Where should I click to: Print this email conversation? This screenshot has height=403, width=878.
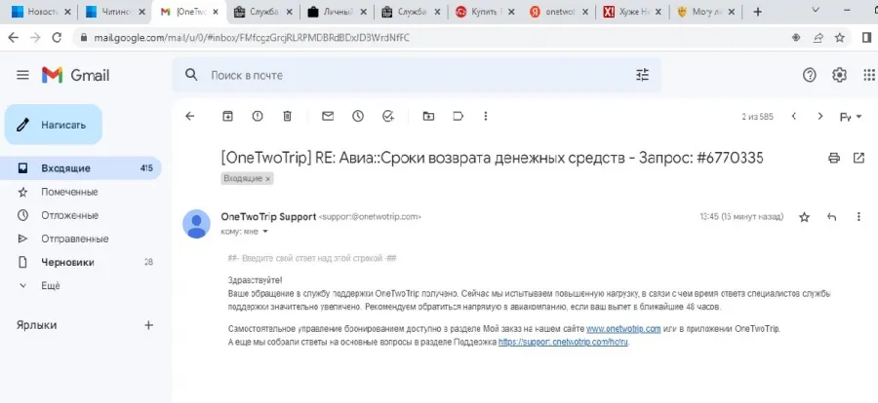pos(834,158)
